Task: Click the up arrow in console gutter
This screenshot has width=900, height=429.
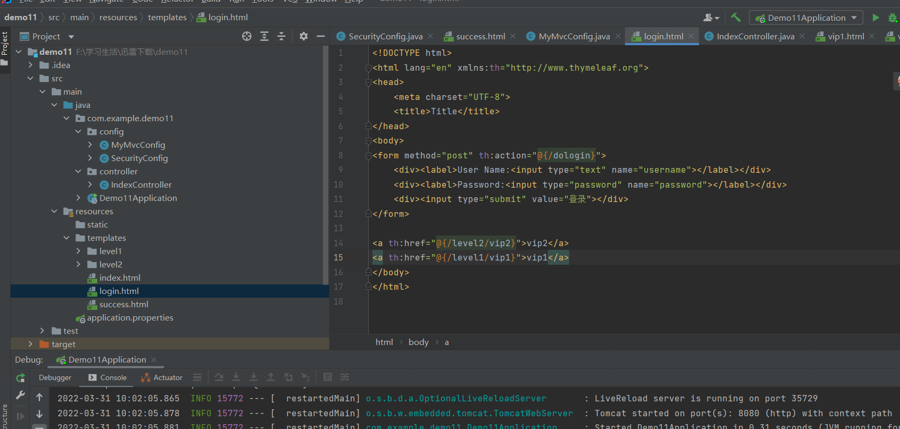Action: 39,397
